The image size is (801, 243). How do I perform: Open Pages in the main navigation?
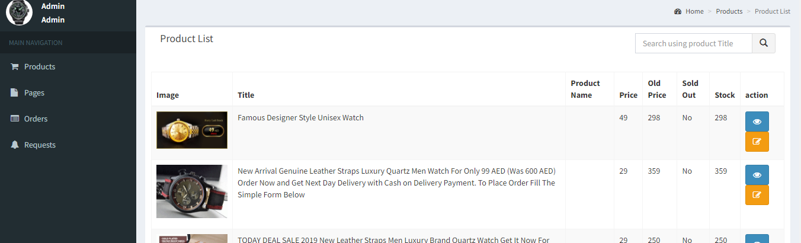[34, 93]
